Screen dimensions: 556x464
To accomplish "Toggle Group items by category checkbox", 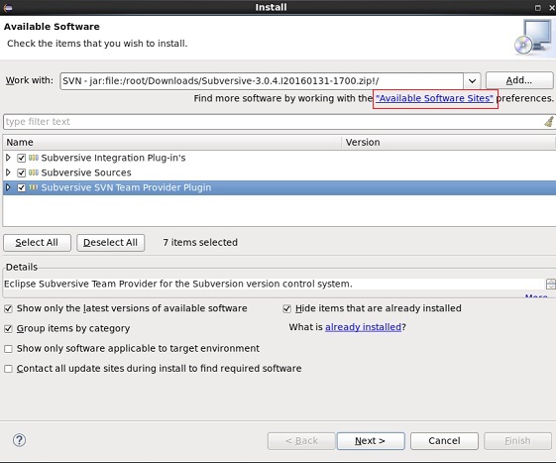I will point(8,329).
